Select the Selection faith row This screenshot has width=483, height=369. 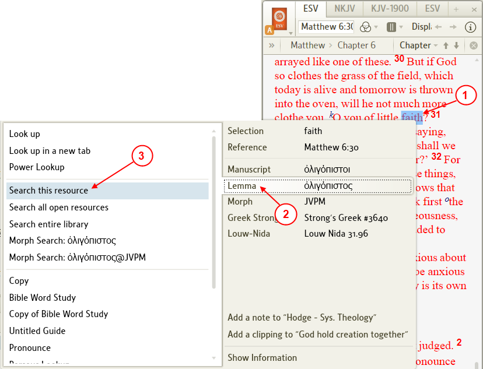click(x=318, y=131)
